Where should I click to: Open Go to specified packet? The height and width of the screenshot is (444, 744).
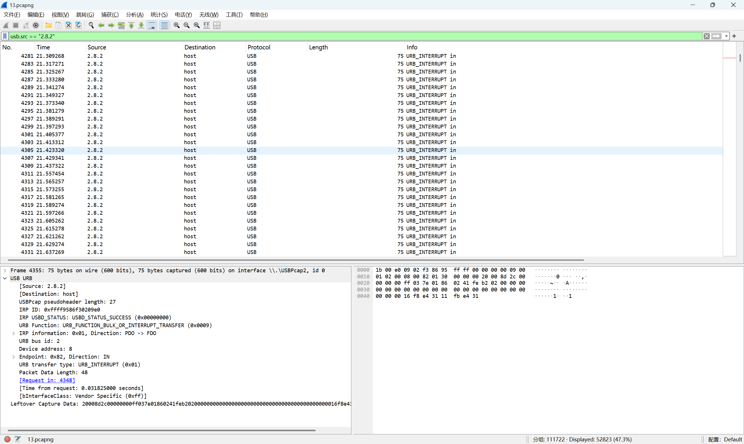tap(121, 26)
